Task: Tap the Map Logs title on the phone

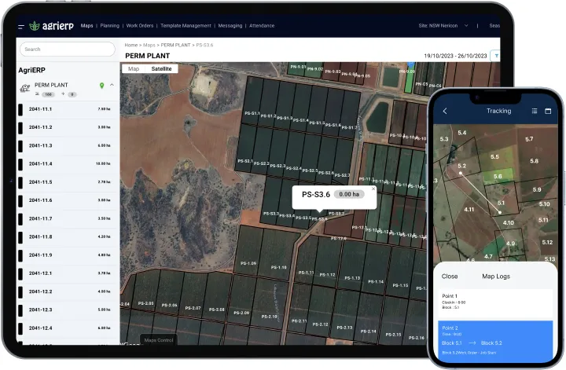Action: 496,277
